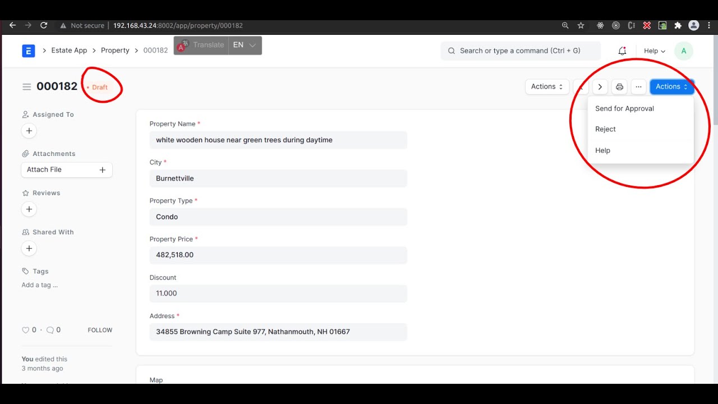
Task: Click the Add a tag input
Action: (40, 285)
